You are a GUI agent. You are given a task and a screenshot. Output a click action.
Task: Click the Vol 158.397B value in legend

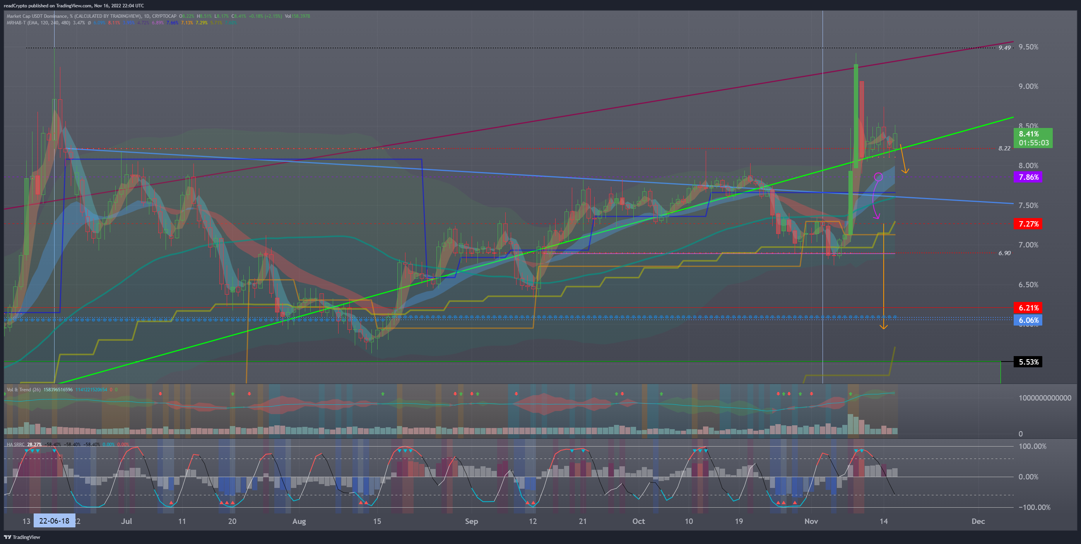pyautogui.click(x=297, y=16)
